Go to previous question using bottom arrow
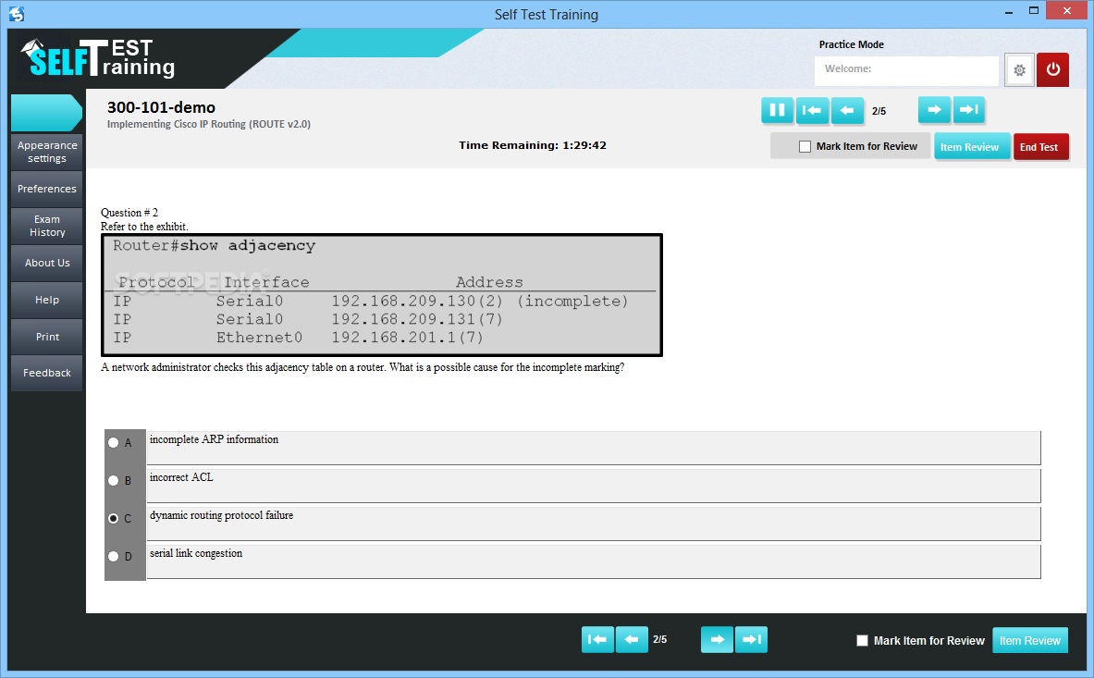 pyautogui.click(x=632, y=640)
